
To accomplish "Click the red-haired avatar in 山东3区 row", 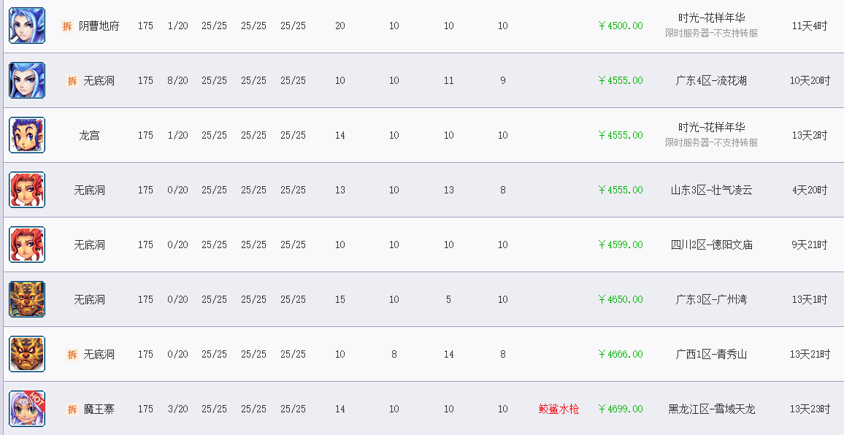I will pos(27,190).
